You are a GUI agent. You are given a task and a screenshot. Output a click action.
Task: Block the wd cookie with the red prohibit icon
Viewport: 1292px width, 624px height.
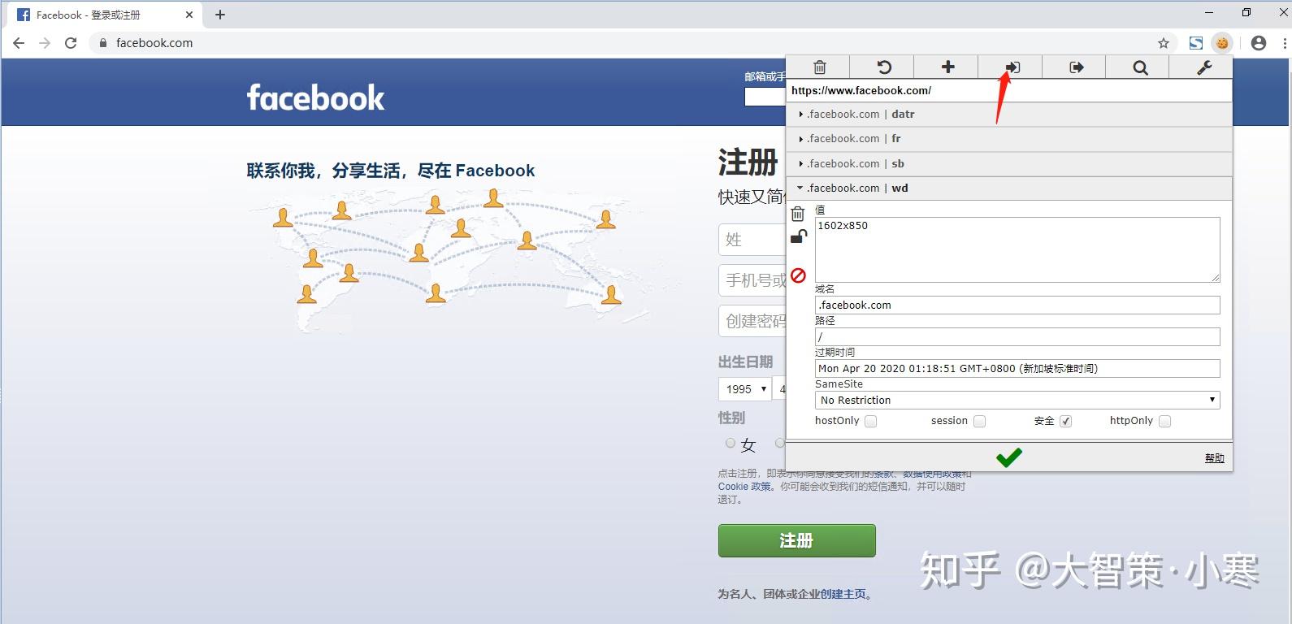pyautogui.click(x=799, y=275)
